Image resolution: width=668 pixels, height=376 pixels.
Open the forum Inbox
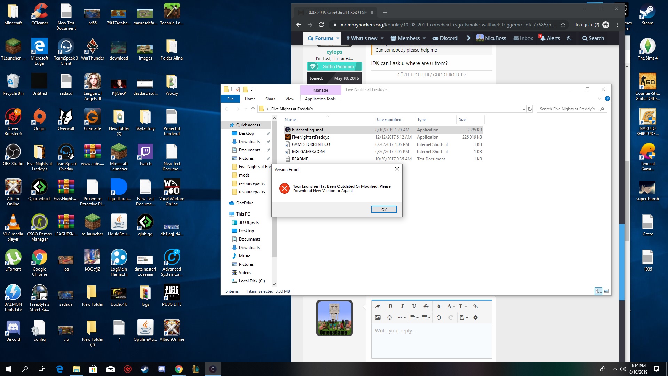pyautogui.click(x=523, y=38)
